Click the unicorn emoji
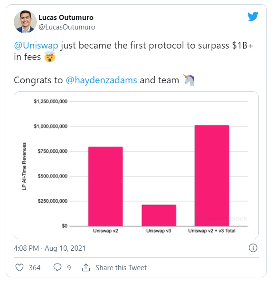The height and width of the screenshot is (284, 274). point(189,80)
